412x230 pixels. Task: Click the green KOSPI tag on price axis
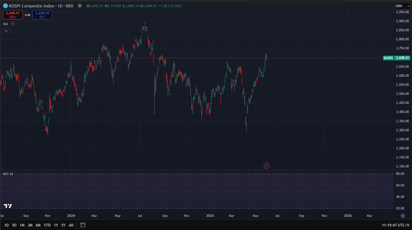point(388,58)
